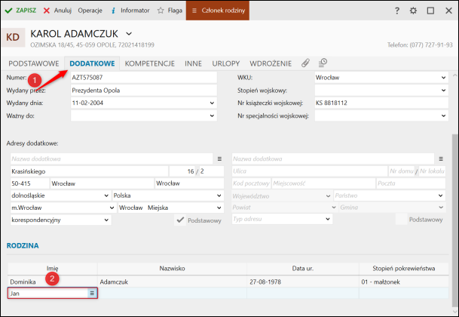
Task: Open the Ważny do date dropdown
Action: [x=212, y=115]
